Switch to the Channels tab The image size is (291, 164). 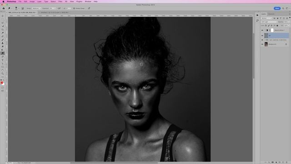(271, 14)
